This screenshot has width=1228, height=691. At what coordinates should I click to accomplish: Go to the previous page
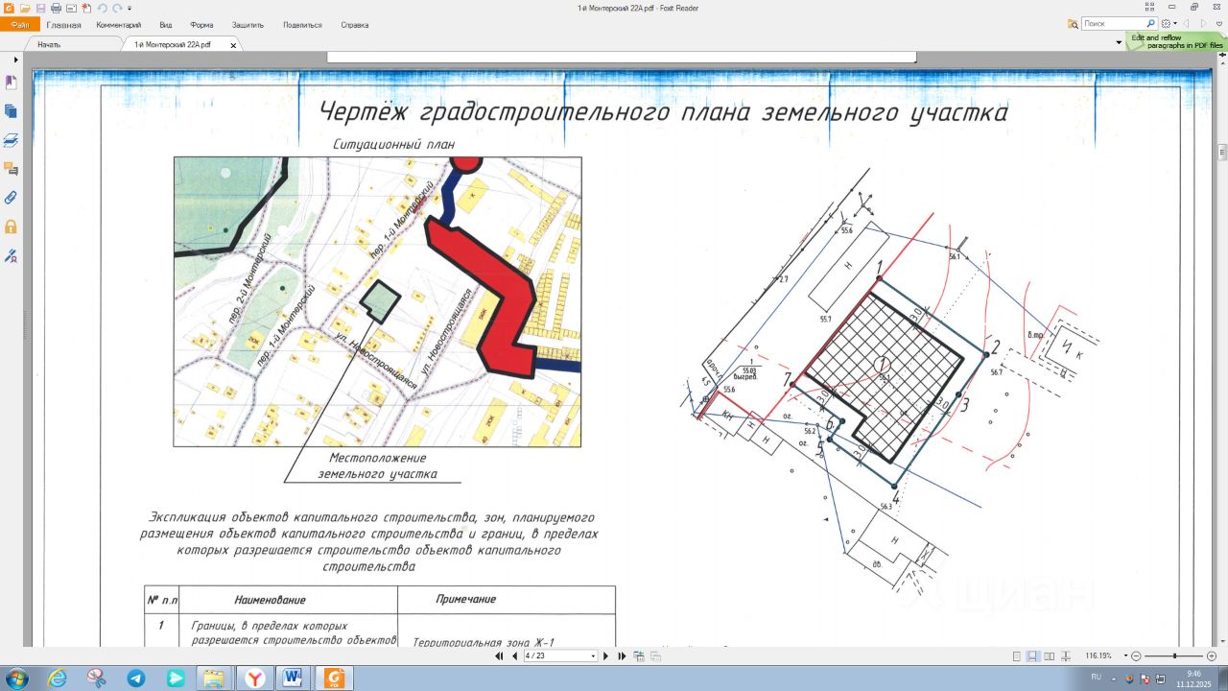click(x=513, y=656)
